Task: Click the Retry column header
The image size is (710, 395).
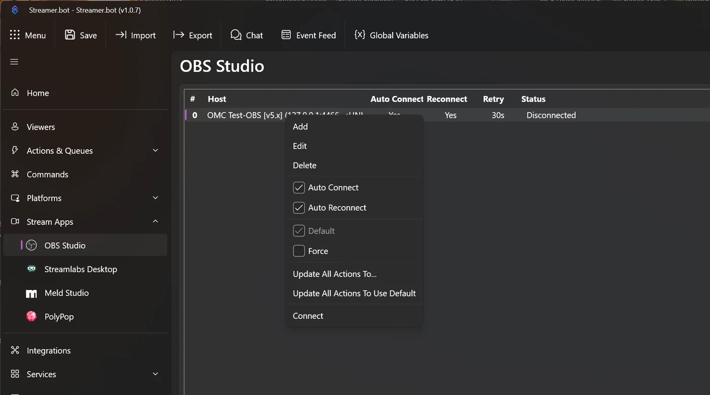Action: point(493,99)
